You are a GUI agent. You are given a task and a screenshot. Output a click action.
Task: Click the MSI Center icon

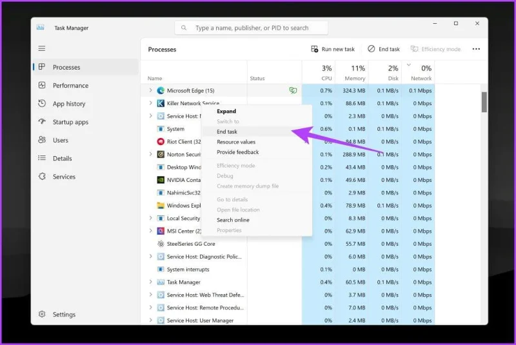161,231
